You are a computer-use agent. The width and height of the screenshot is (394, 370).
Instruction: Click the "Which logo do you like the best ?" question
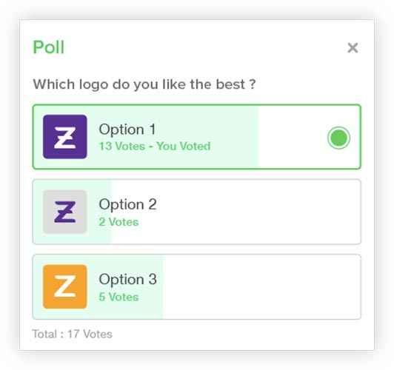tap(144, 84)
